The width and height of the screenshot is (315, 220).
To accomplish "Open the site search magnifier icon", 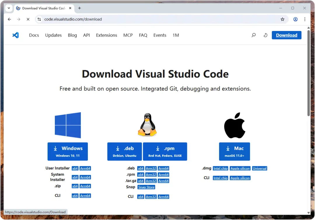I will (x=253, y=35).
